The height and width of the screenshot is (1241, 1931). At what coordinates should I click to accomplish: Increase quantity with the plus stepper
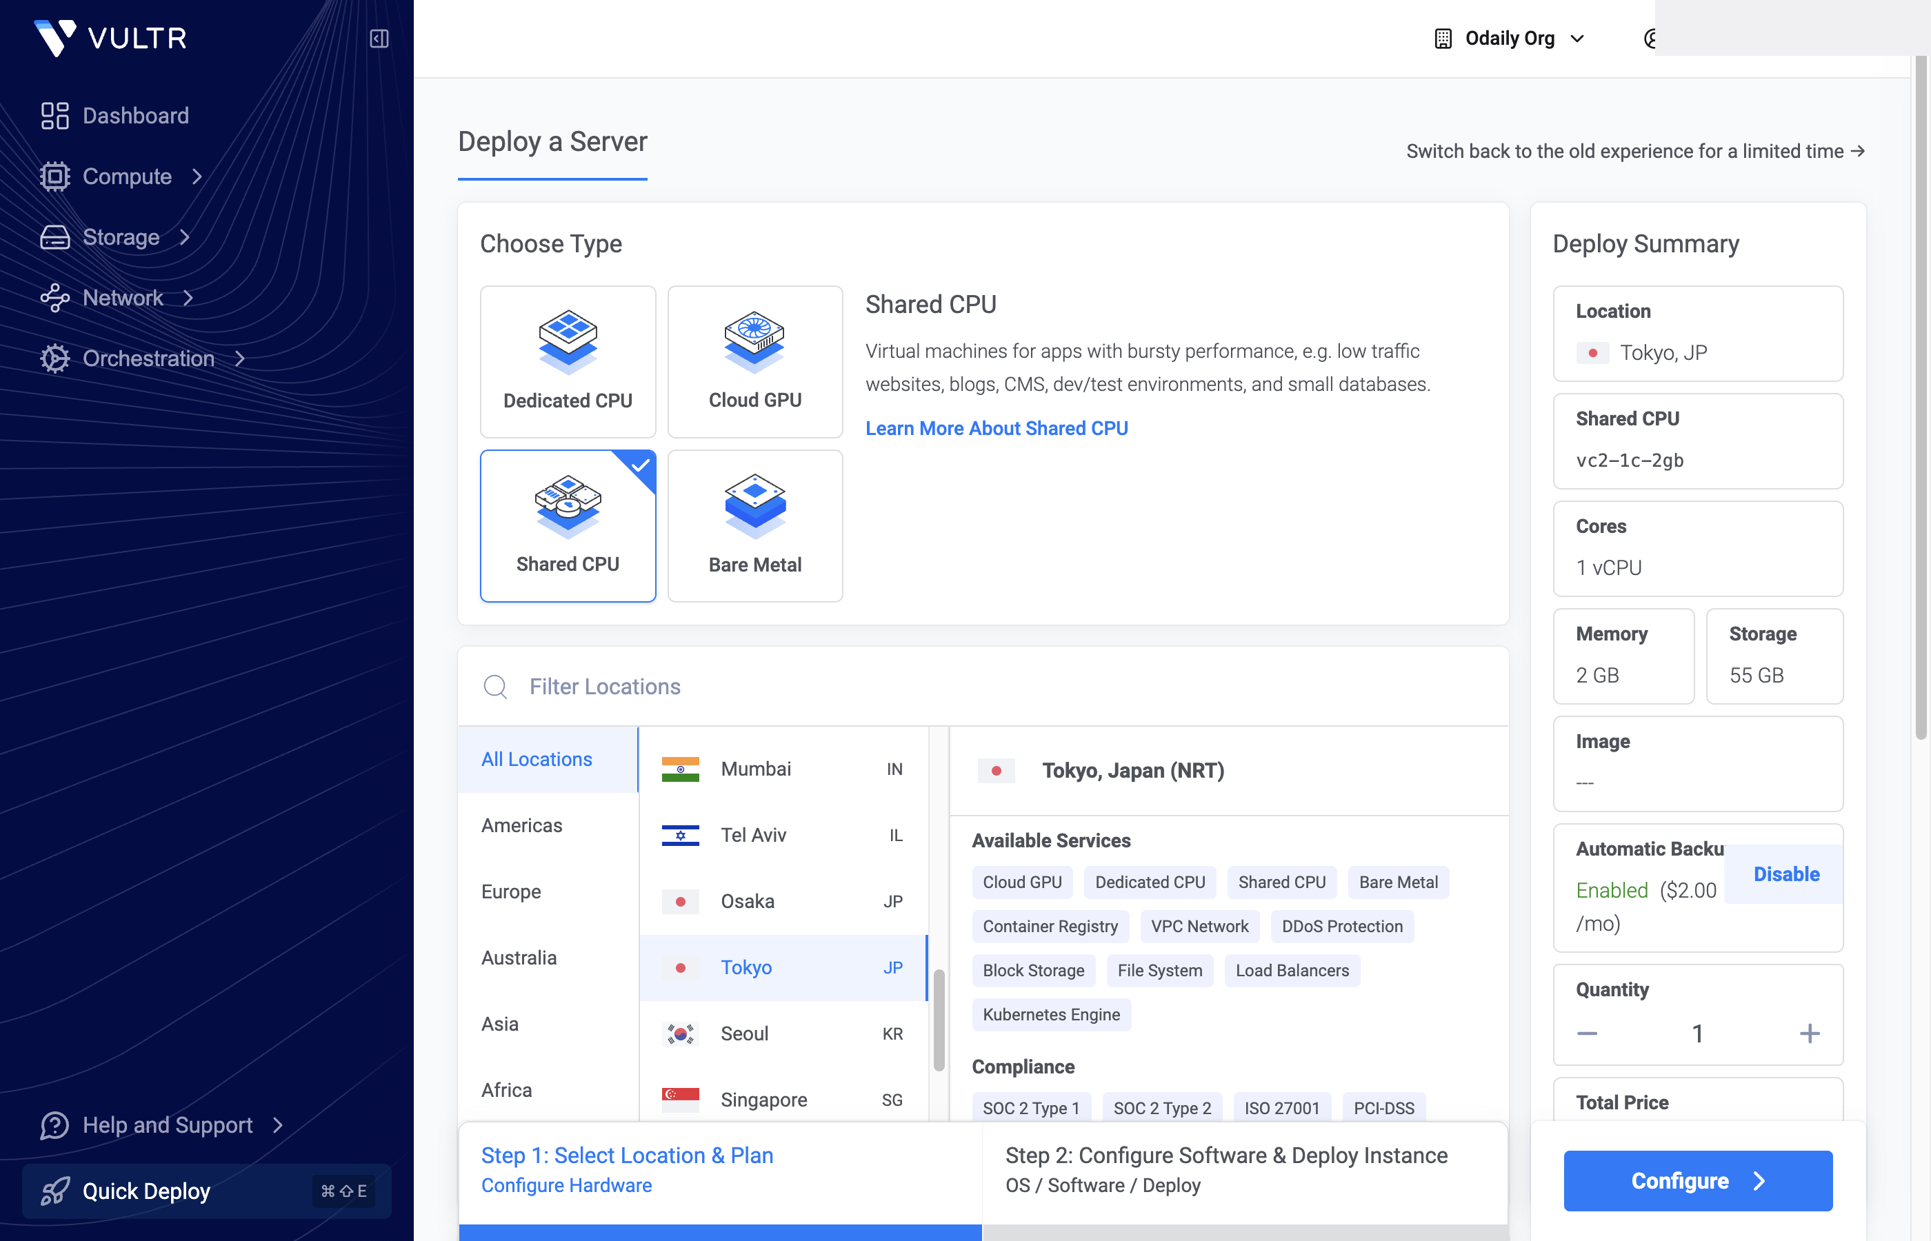coord(1810,1032)
